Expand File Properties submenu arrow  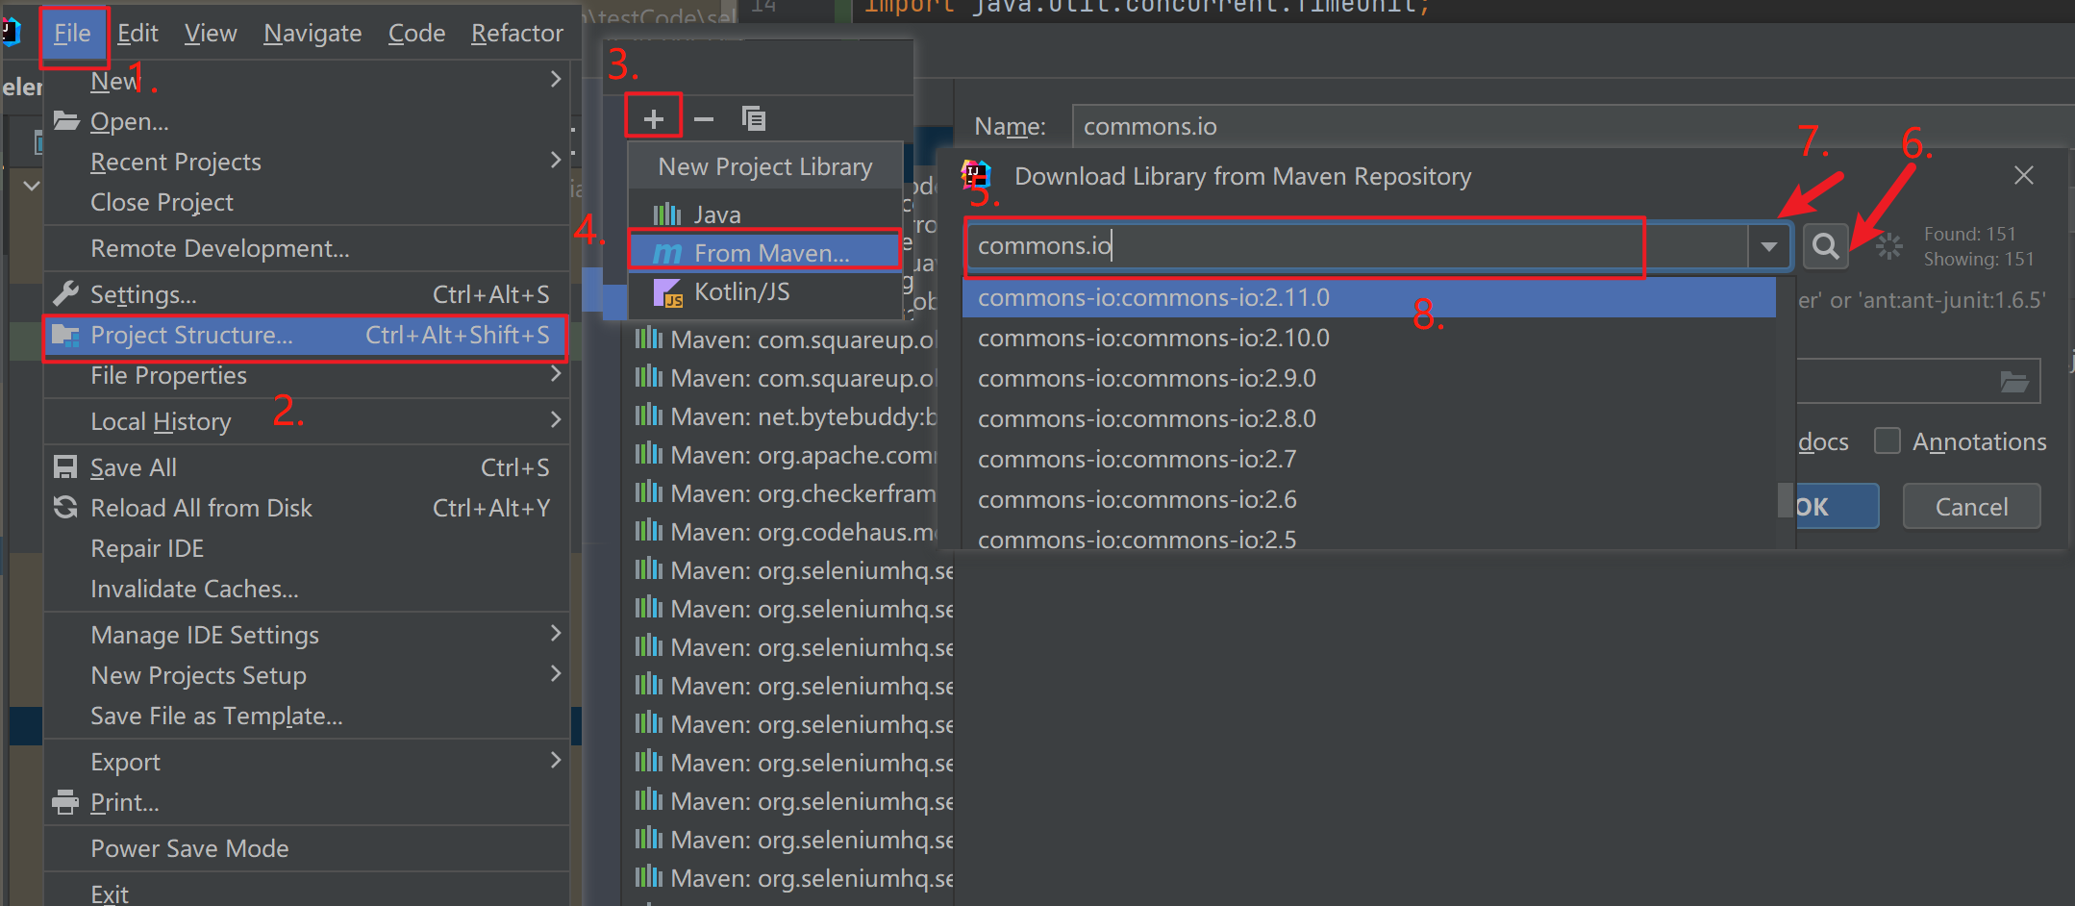tap(556, 373)
